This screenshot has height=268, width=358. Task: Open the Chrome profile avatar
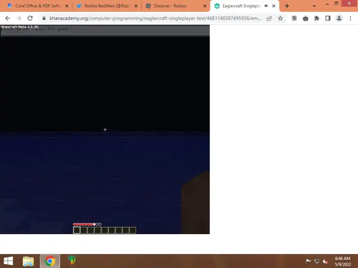(x=339, y=18)
